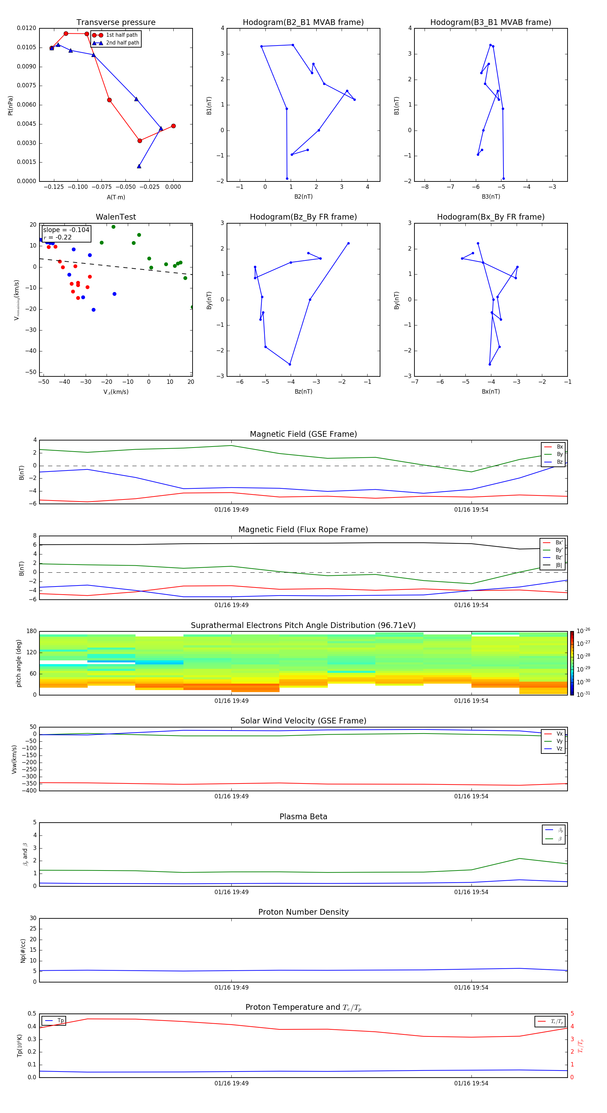607x1113 pixels.
Task: Click 'Solar Wind Velocity (GSE Frame)' title
Action: click(x=303, y=721)
